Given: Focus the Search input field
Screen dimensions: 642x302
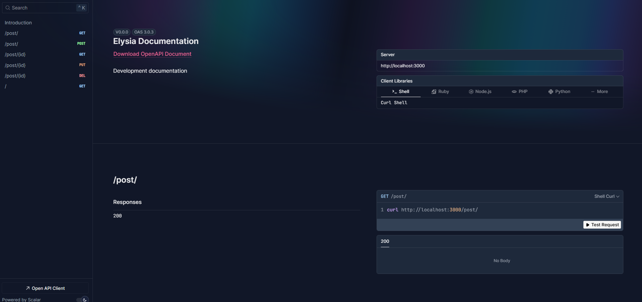Looking at the screenshot, I should pyautogui.click(x=45, y=8).
